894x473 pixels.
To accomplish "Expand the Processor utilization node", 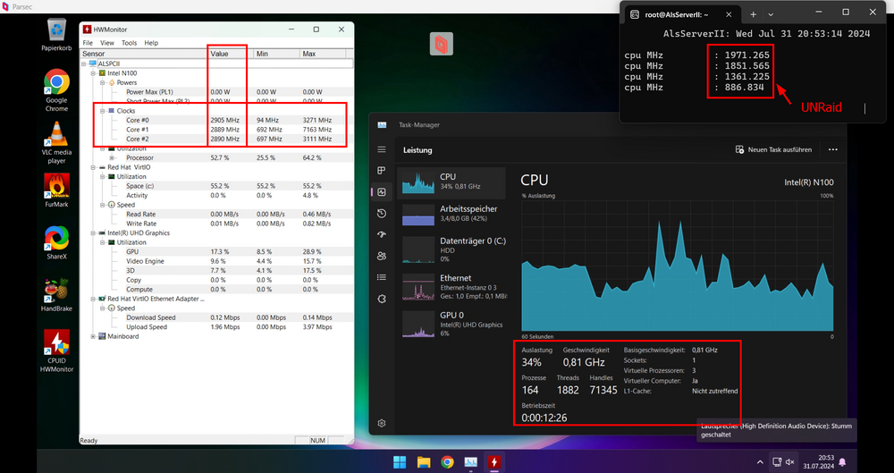I will pos(113,157).
